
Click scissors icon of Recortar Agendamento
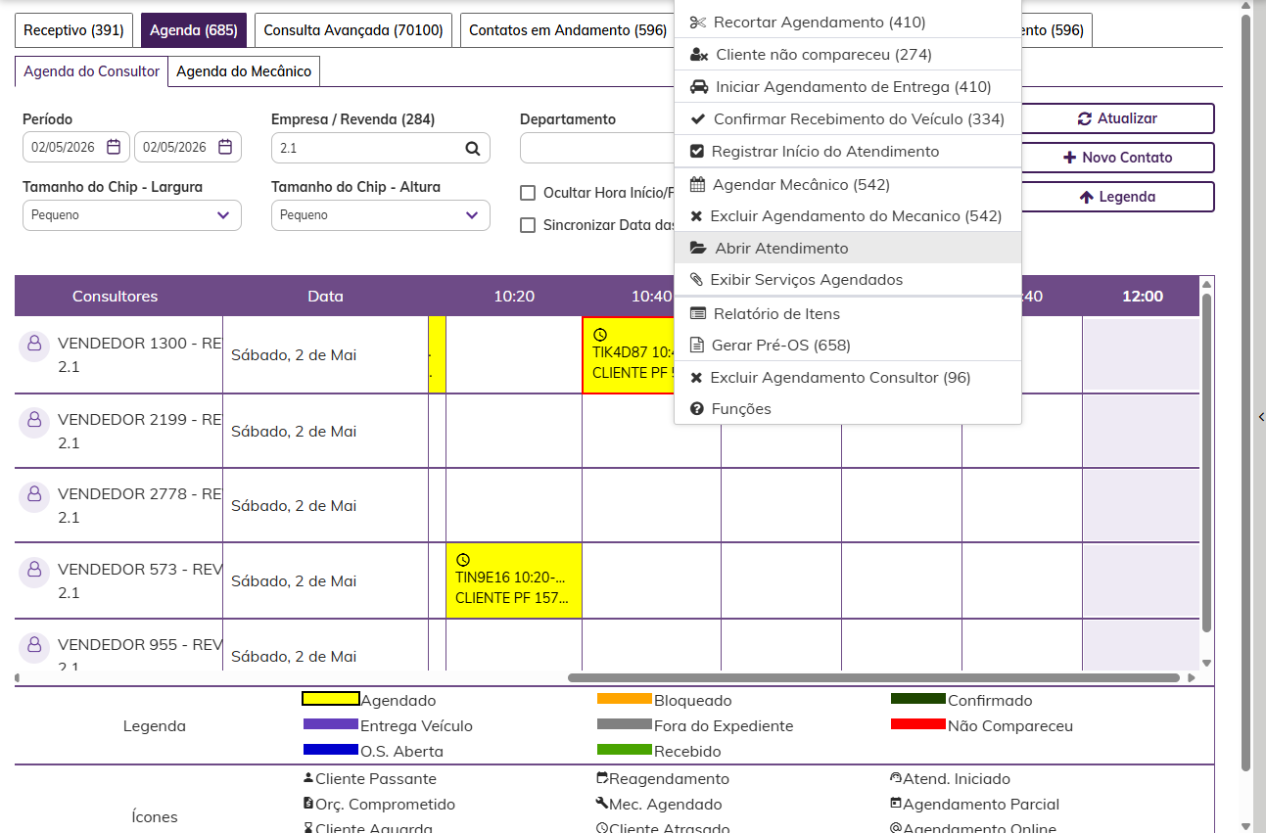(x=698, y=23)
